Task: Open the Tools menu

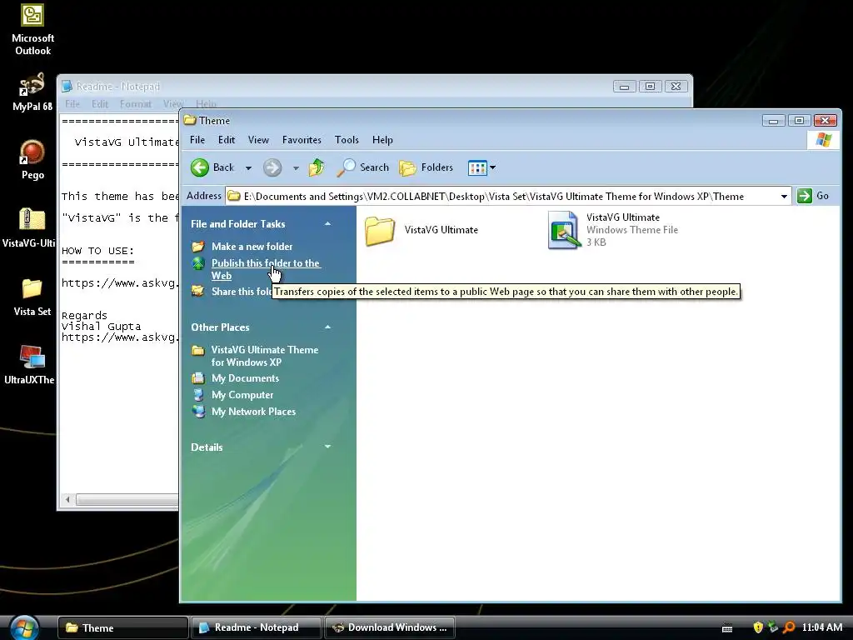Action: (347, 140)
